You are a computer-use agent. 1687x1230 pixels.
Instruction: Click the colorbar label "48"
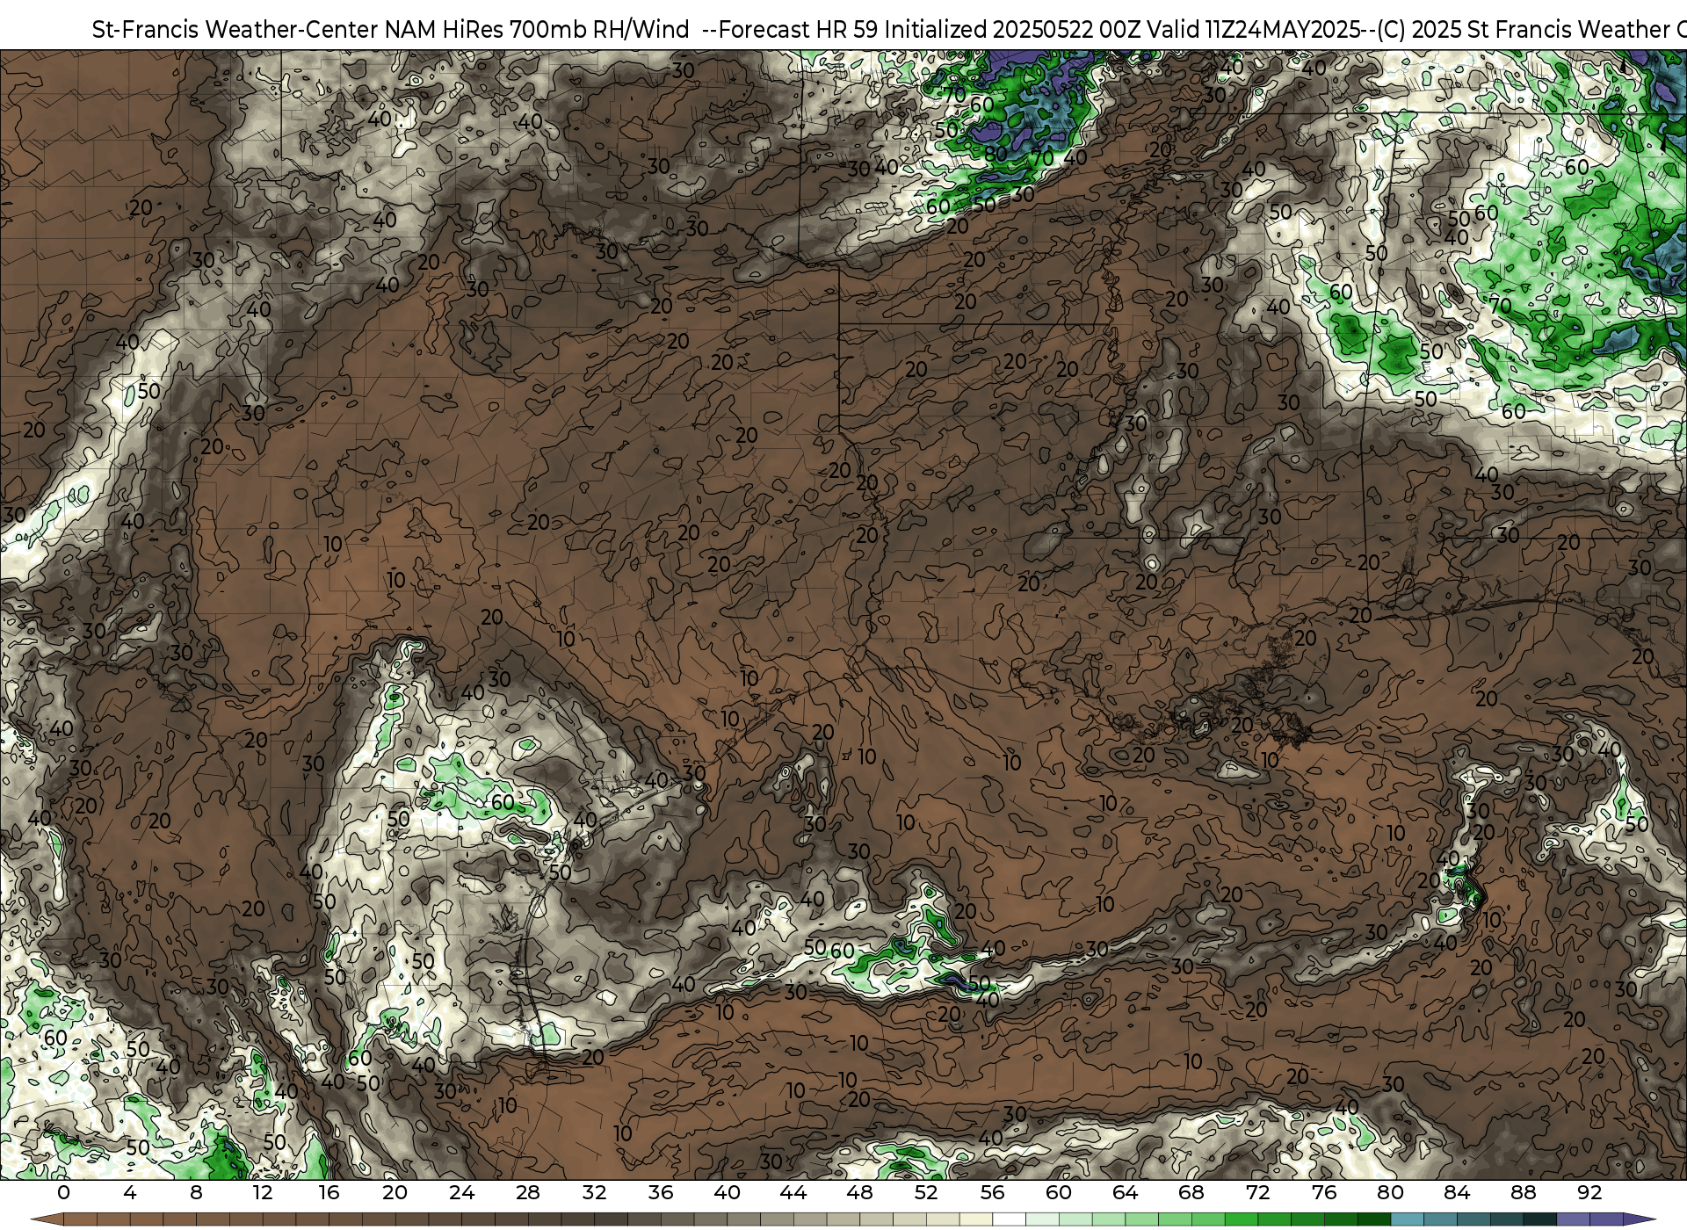pos(860,1193)
